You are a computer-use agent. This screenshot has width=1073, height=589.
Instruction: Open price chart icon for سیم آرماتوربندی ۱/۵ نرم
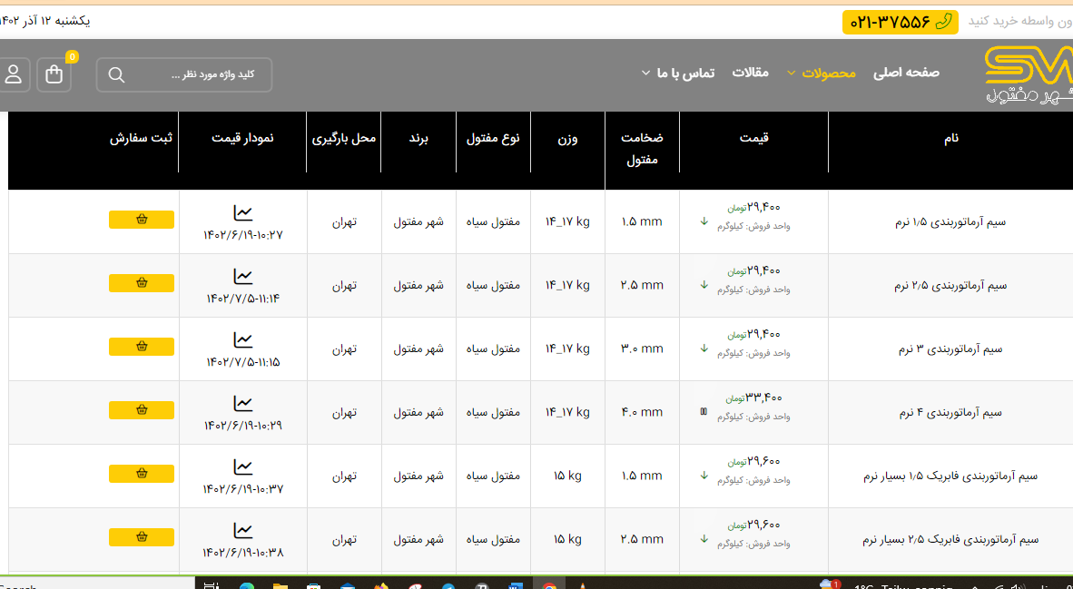242,213
